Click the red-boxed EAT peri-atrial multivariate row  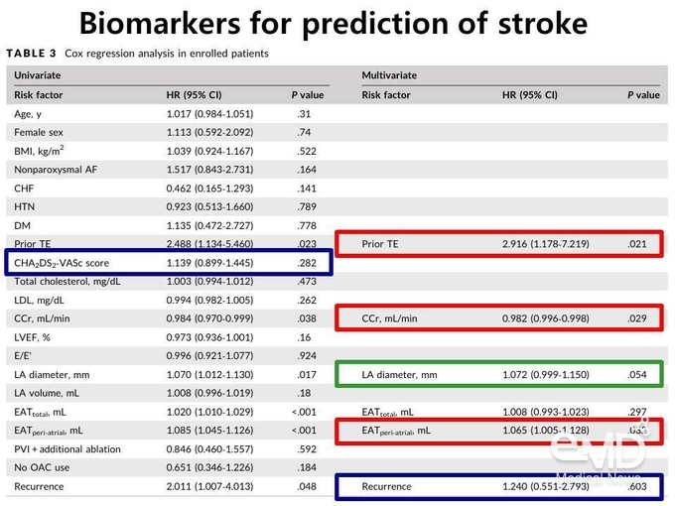pos(499,431)
